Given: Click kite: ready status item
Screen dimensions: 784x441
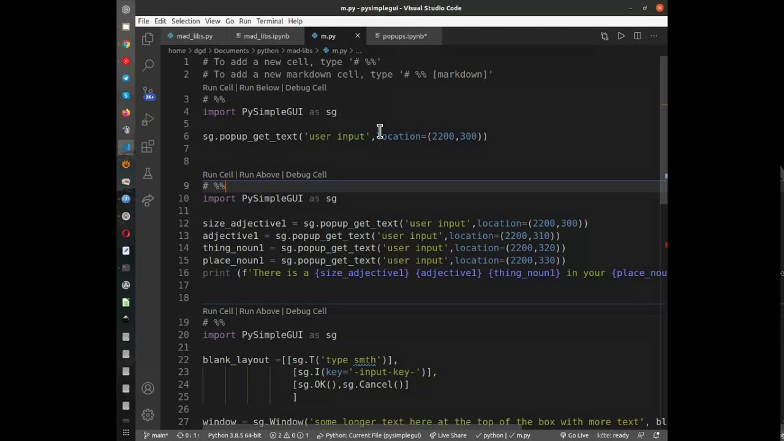Looking at the screenshot, I should 612,435.
